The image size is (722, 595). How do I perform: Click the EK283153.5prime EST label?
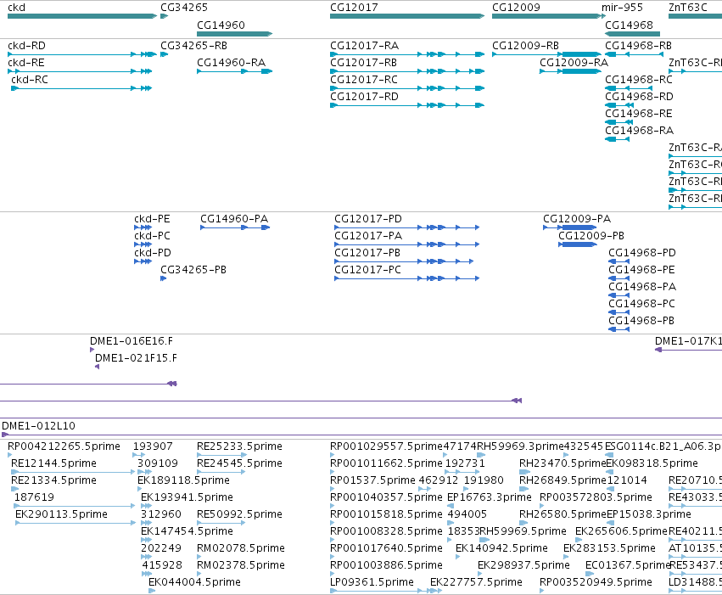[609, 548]
